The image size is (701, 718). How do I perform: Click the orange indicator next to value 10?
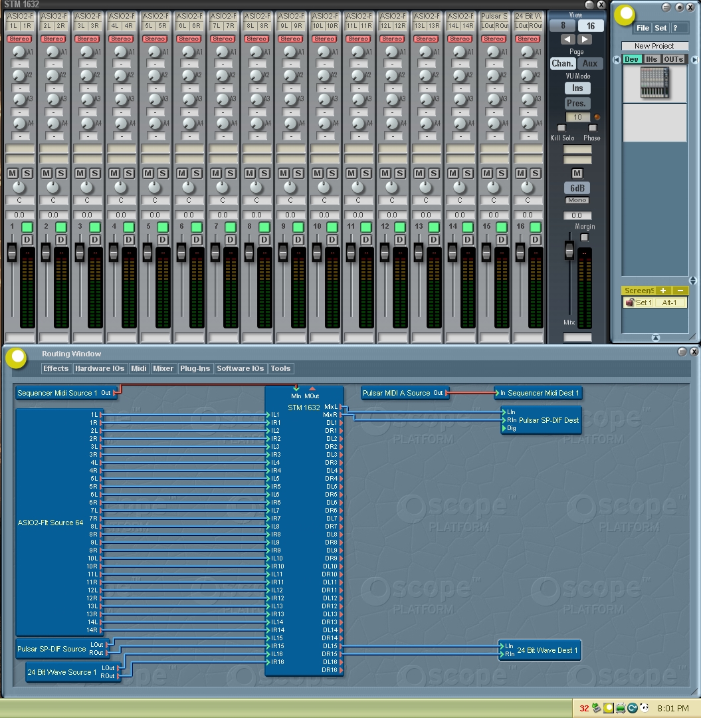click(x=597, y=117)
